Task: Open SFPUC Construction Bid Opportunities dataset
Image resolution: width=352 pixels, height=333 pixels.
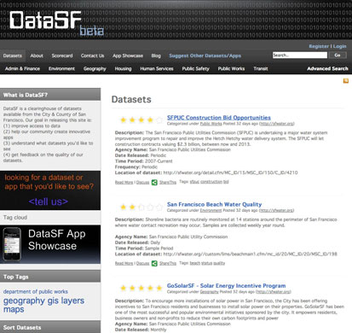Action: pos(219,118)
